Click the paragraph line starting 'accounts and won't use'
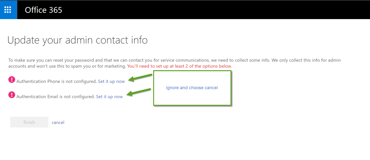This screenshot has height=160, width=370. [x=67, y=66]
